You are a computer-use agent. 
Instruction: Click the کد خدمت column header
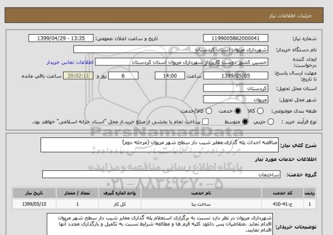(283, 193)
